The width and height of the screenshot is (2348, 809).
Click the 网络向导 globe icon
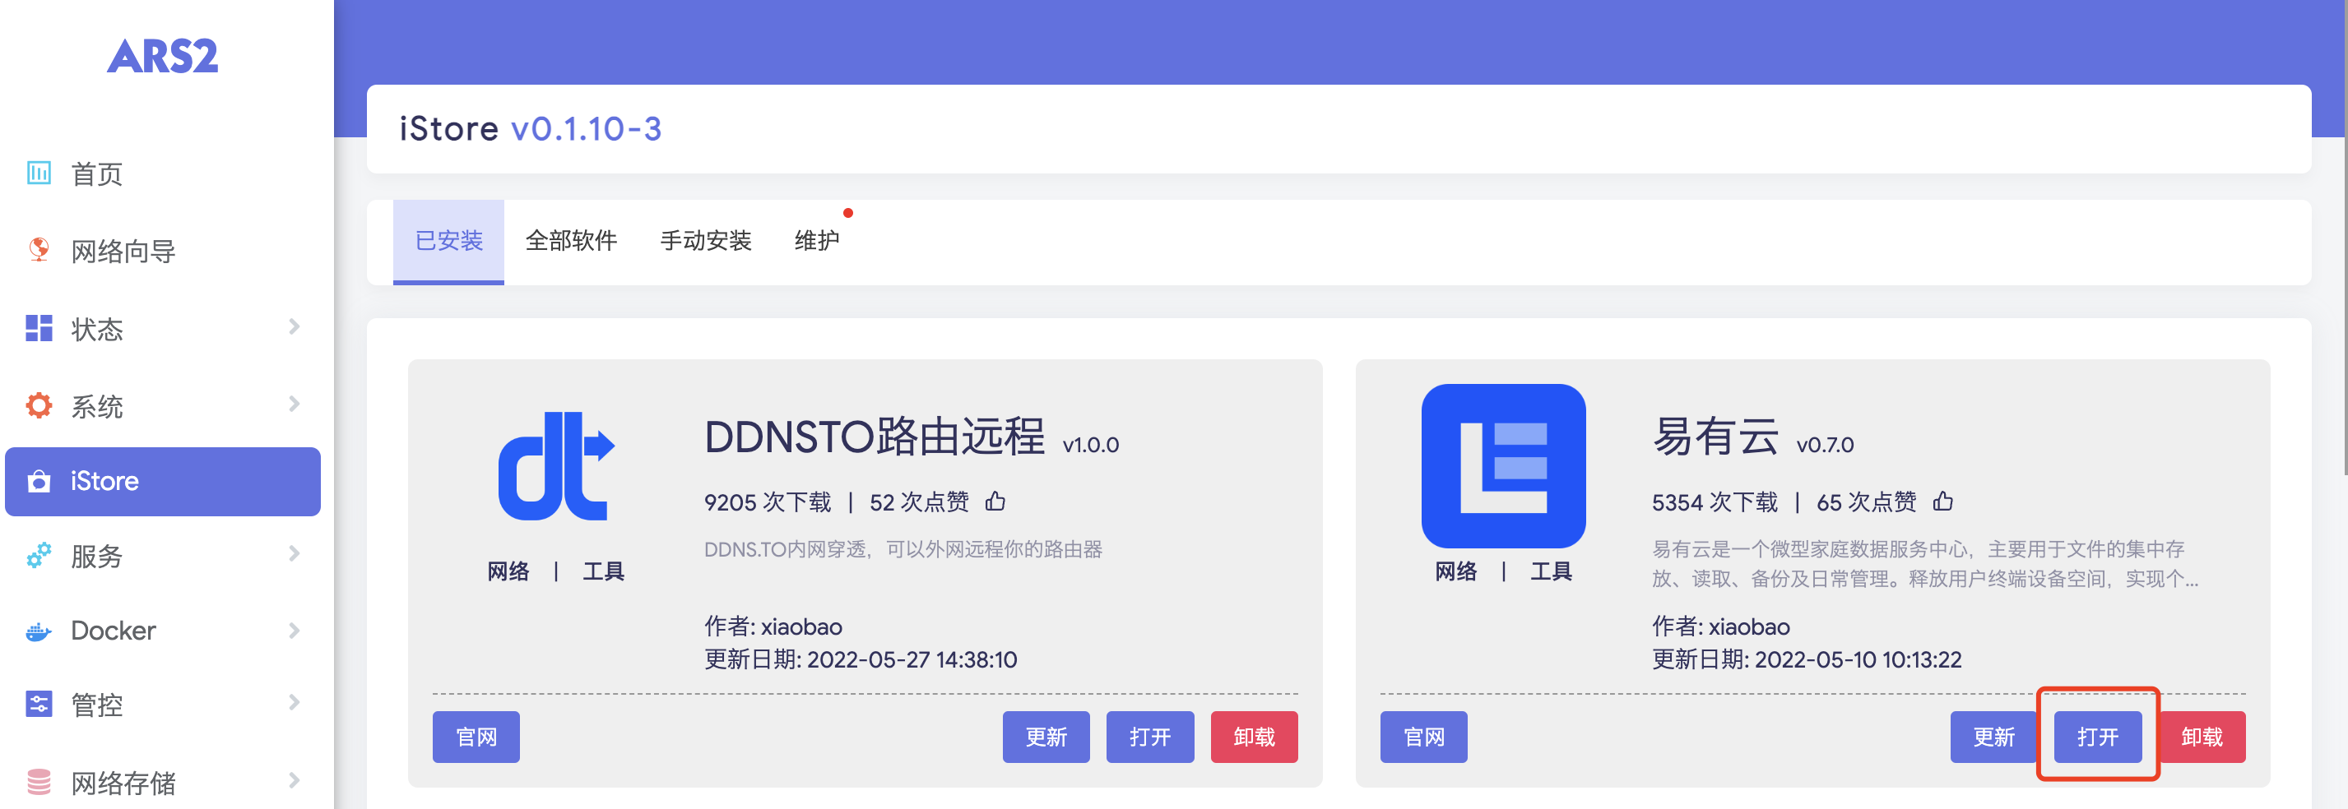click(39, 250)
